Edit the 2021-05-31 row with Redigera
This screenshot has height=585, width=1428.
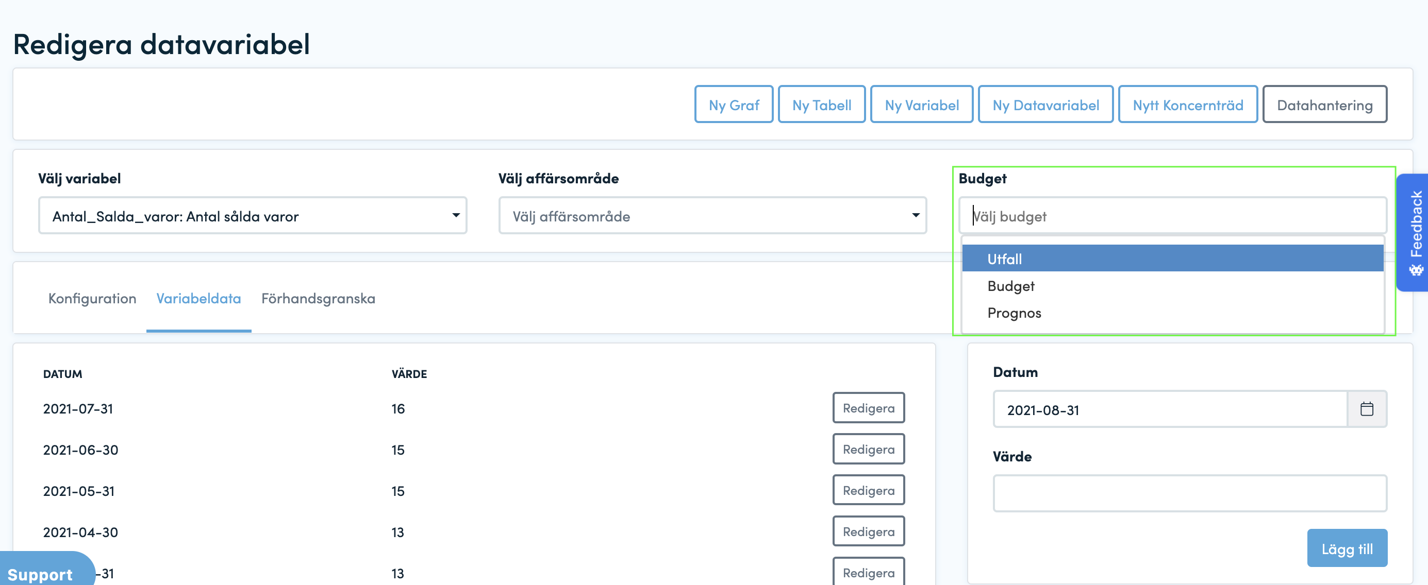click(868, 490)
